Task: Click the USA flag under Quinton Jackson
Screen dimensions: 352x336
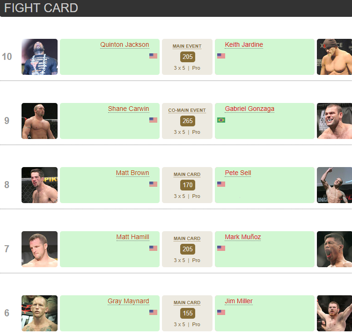Action: (153, 56)
